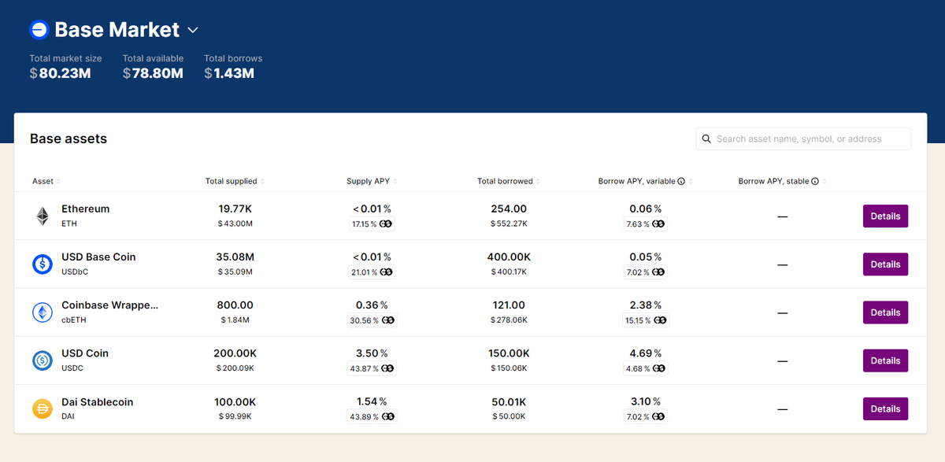Click cbETH borrow APY 2.38%

(x=646, y=305)
